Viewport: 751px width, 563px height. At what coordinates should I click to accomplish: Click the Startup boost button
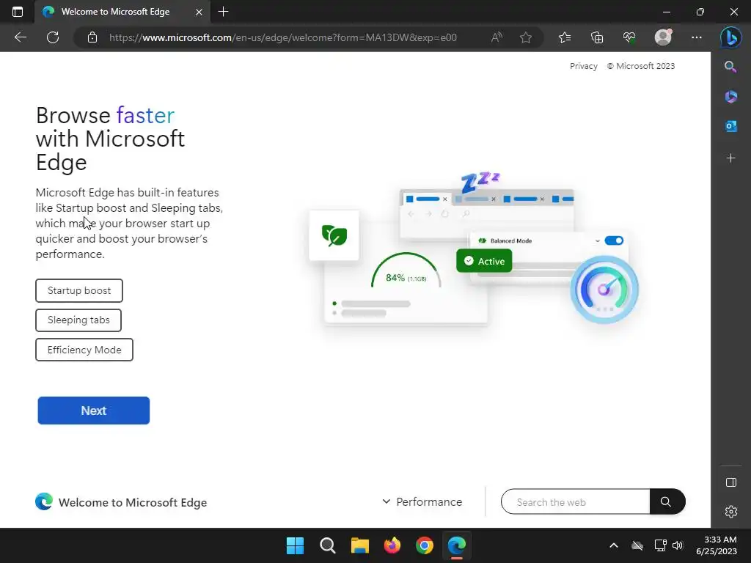[79, 290]
